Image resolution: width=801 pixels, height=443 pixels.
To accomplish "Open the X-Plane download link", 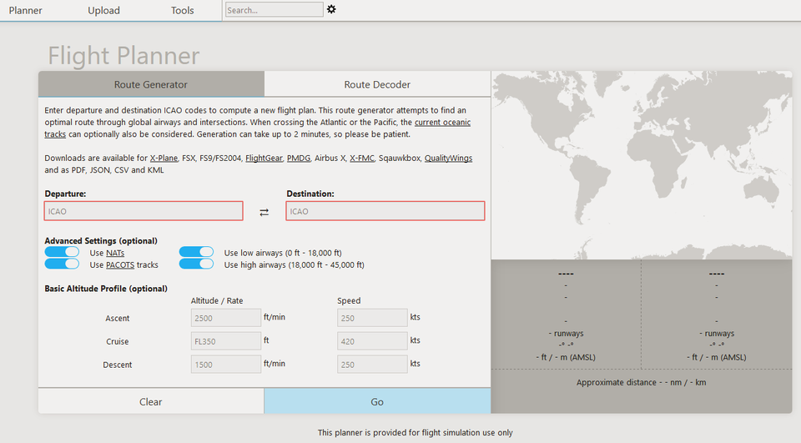I will pos(164,158).
